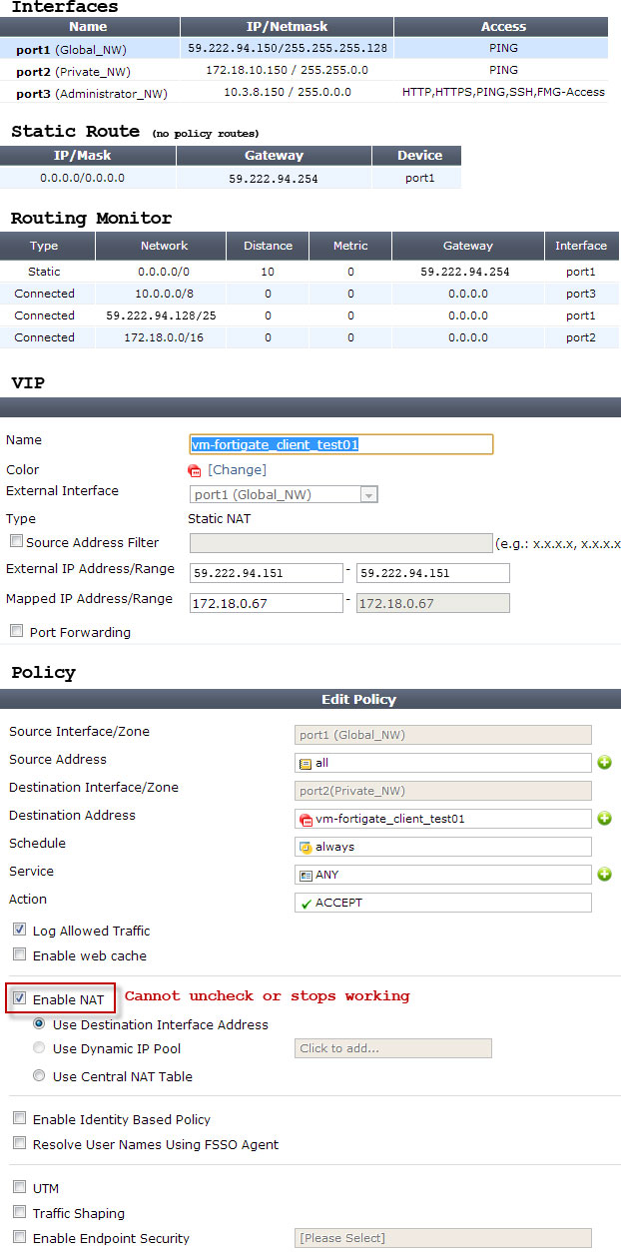The height and width of the screenshot is (1252, 621).
Task: Click the VIP Name input field
Action: pos(341,444)
